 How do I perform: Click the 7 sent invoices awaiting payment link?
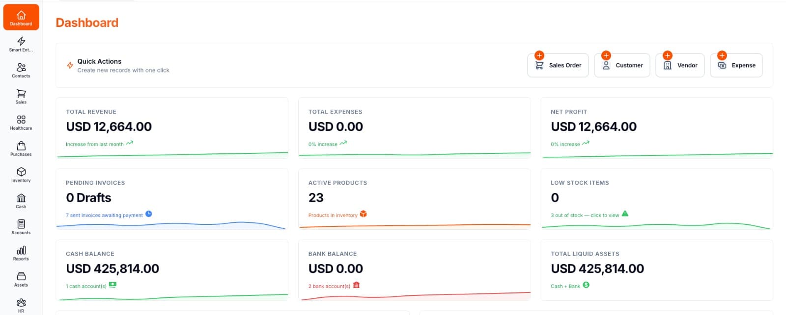pyautogui.click(x=104, y=215)
